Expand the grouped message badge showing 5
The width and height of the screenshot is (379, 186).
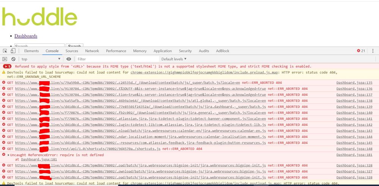7,67
